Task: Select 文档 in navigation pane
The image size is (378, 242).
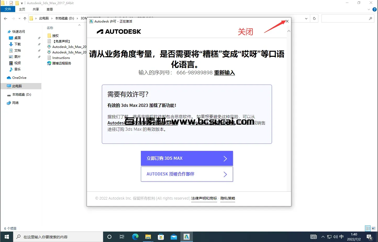Action: (x=17, y=50)
